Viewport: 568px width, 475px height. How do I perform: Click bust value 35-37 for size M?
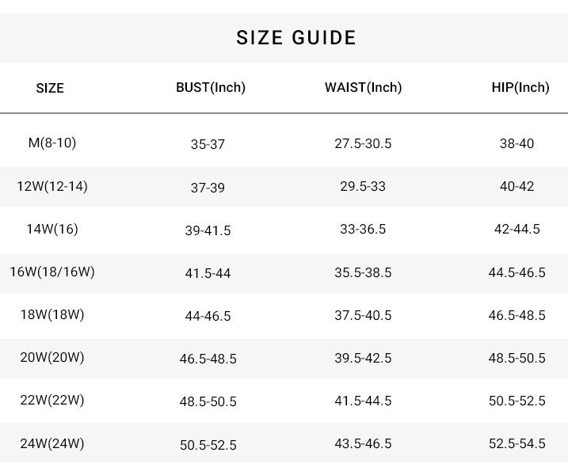pos(208,144)
